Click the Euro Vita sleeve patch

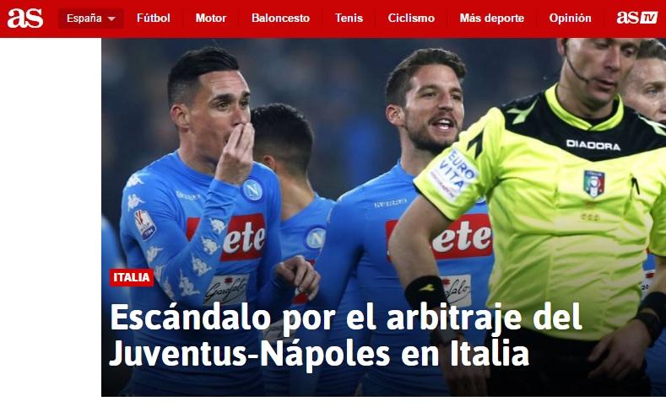[x=453, y=174]
